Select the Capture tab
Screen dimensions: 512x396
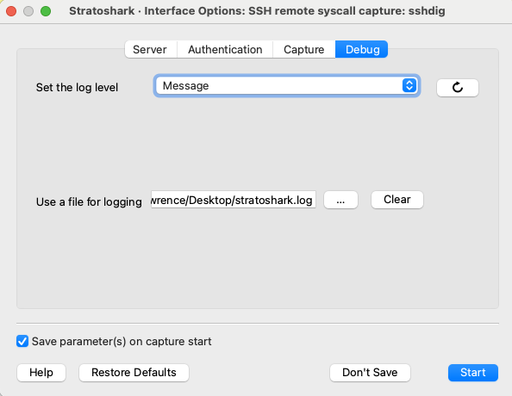[304, 50]
